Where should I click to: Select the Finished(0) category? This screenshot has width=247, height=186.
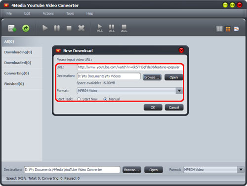(22, 84)
